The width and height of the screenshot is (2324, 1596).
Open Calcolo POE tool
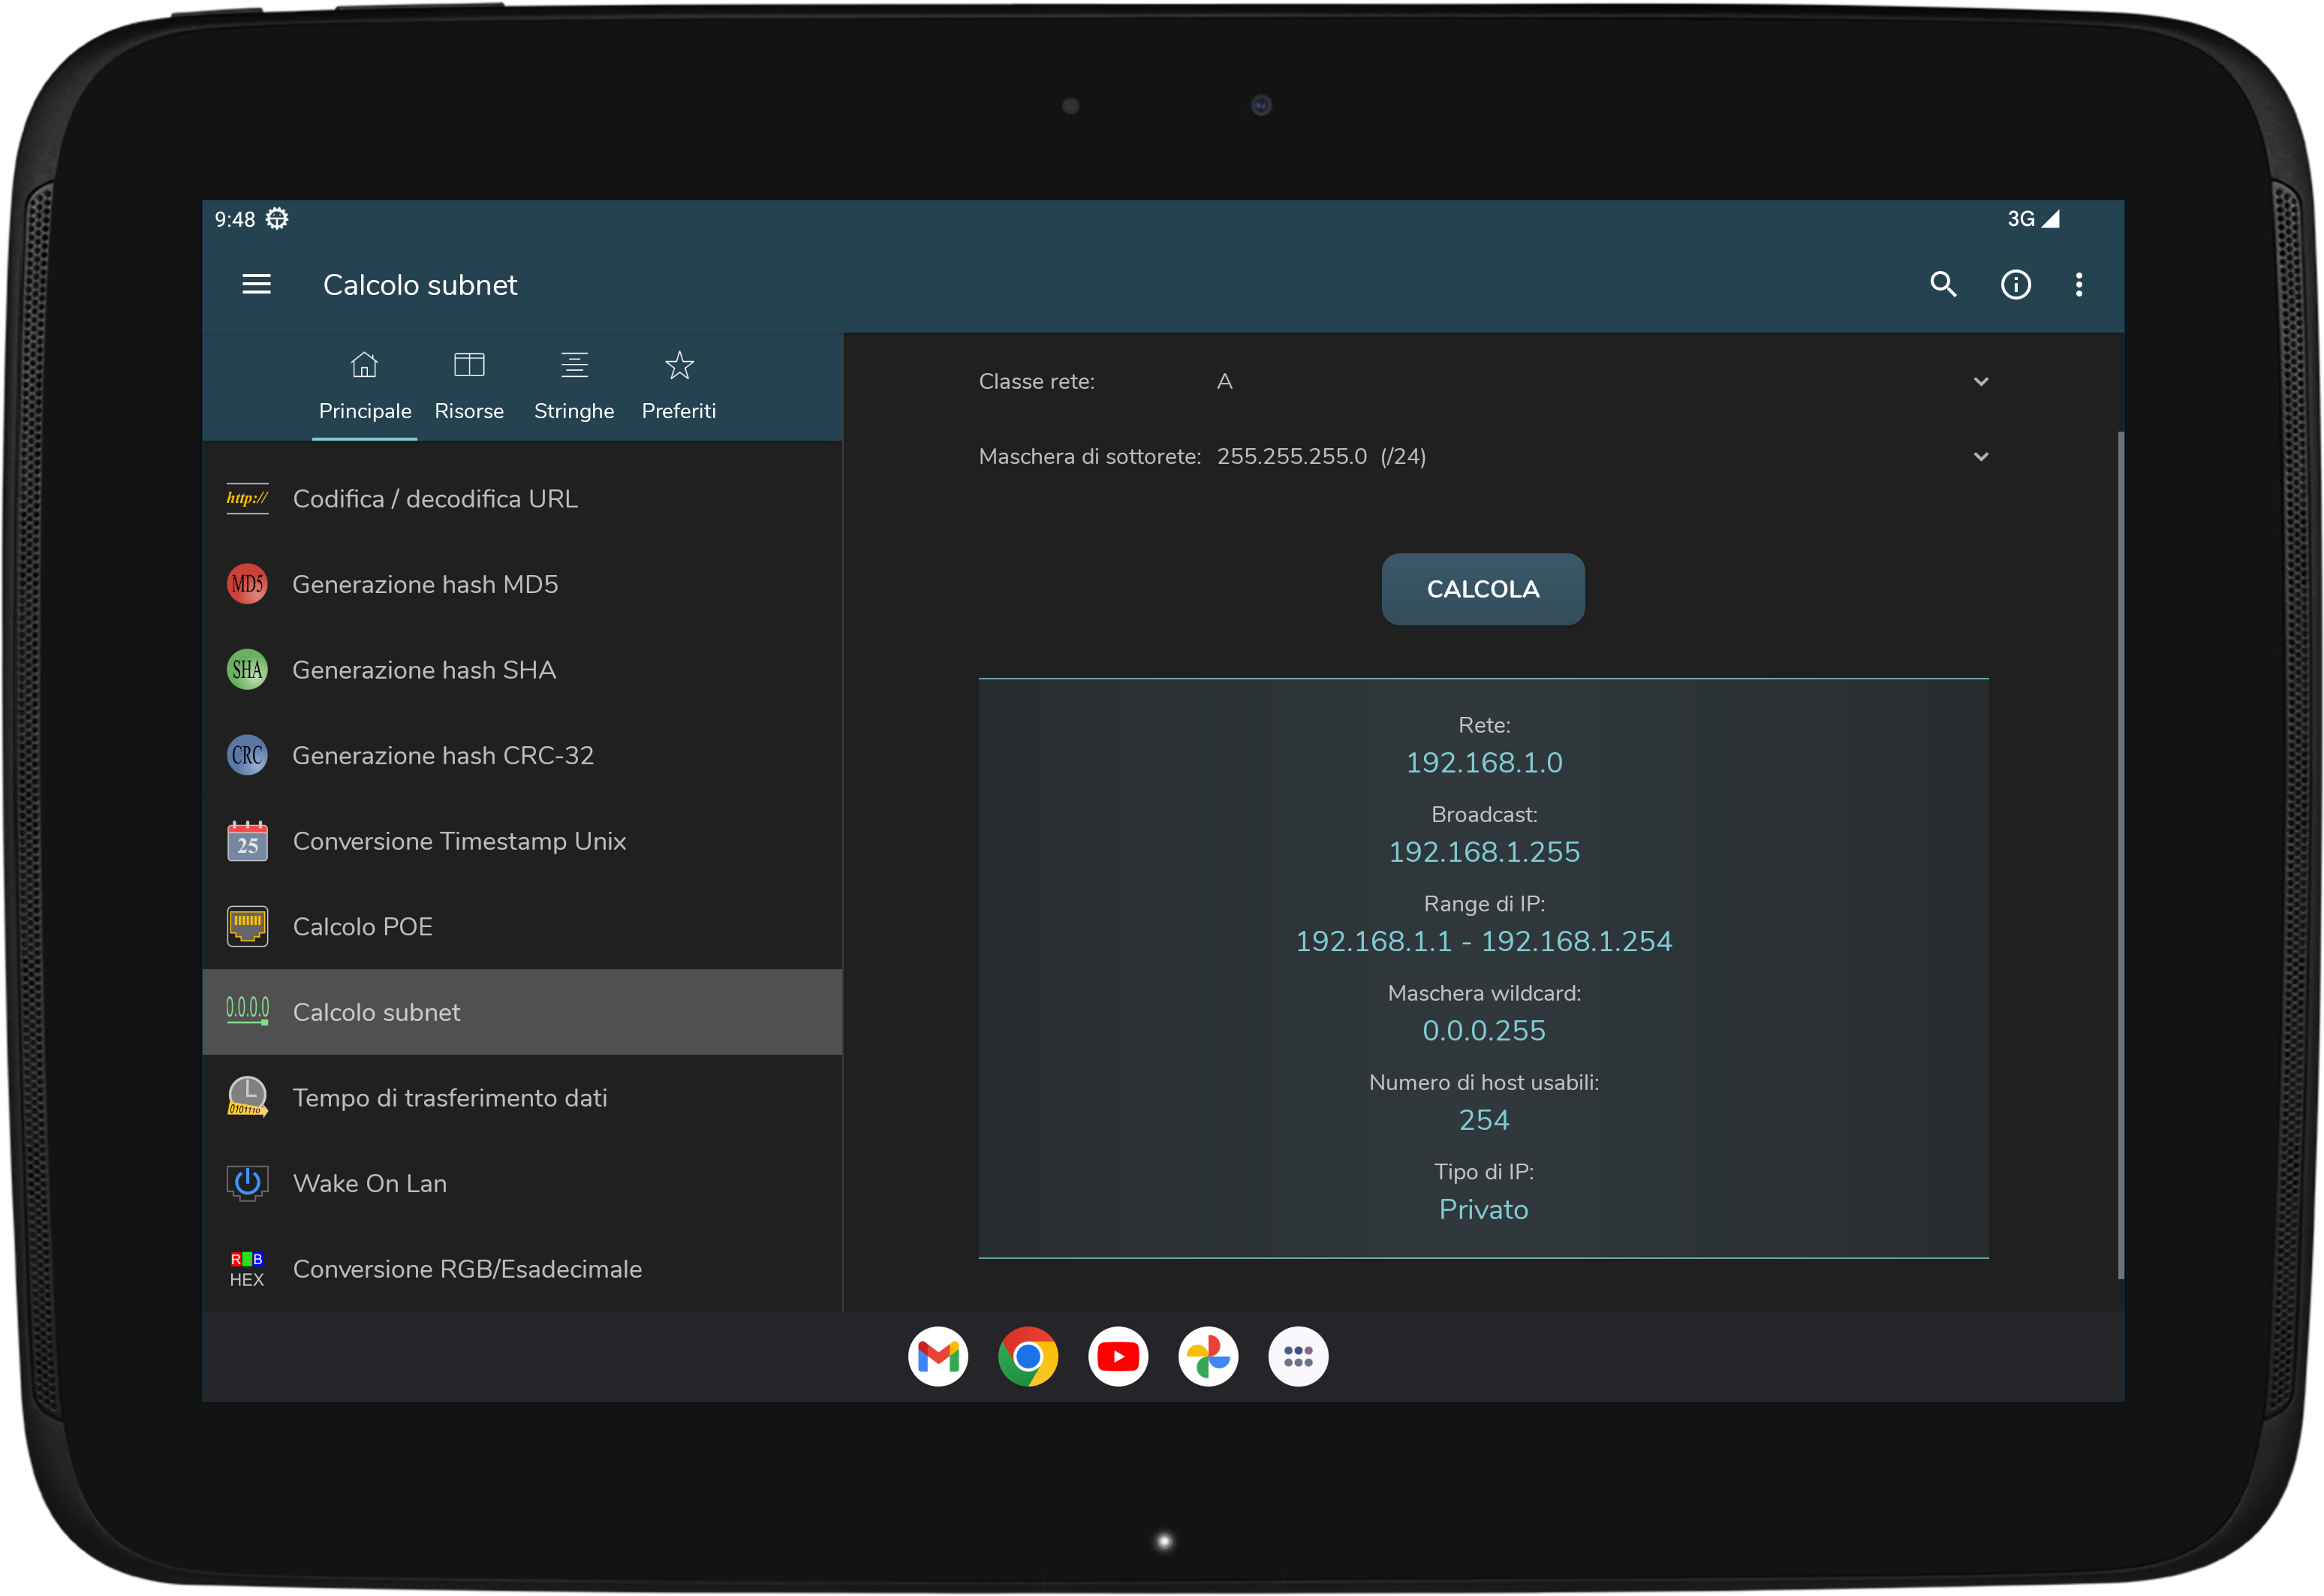pyautogui.click(x=522, y=927)
